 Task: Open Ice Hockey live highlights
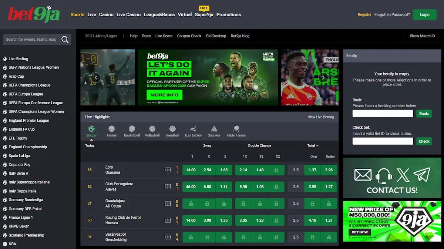(x=193, y=131)
